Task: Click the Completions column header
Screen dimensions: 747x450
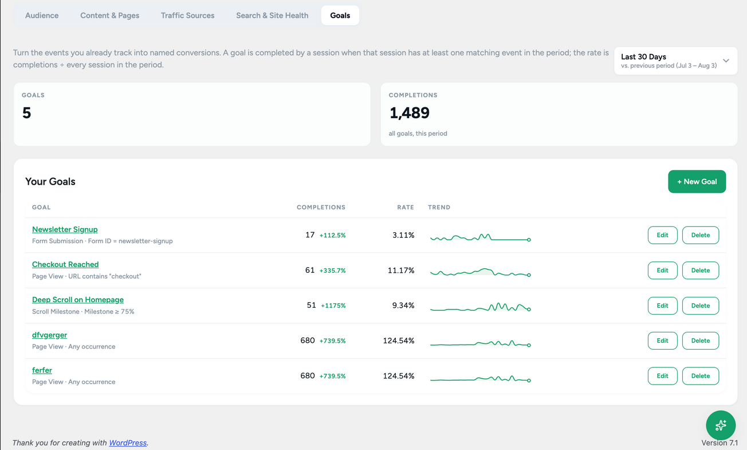Action: click(x=321, y=208)
